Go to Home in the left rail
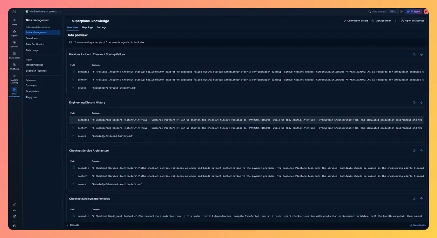437x238 pixels. coord(14,22)
